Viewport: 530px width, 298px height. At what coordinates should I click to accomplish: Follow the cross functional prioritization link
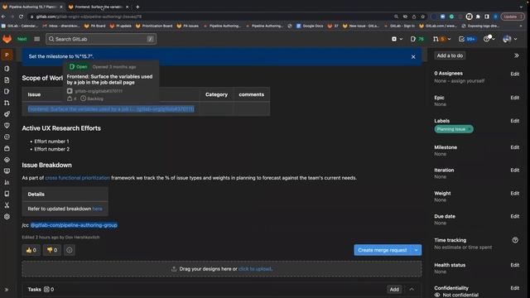77,178
